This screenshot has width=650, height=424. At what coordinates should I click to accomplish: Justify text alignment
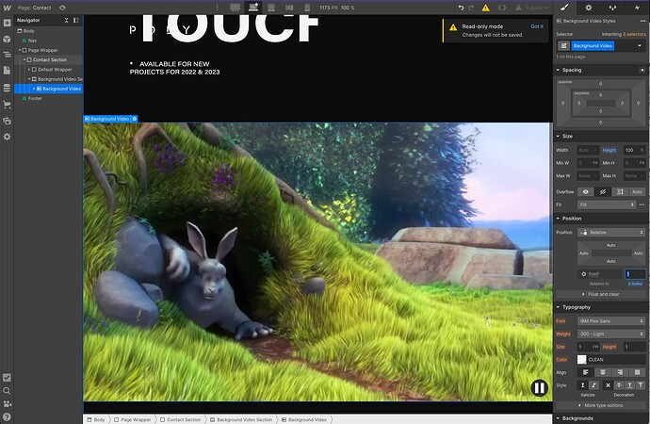click(x=638, y=372)
